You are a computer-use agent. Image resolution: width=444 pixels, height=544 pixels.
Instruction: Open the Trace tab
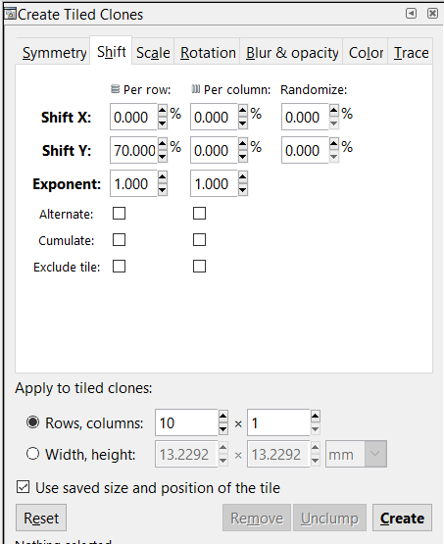[x=411, y=53]
